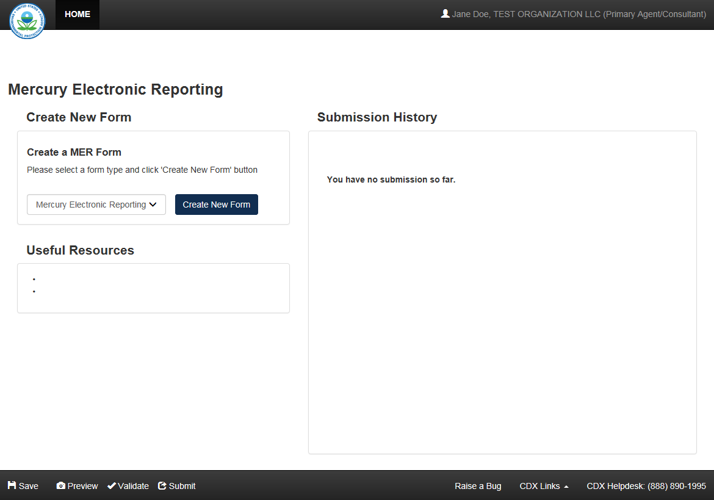Click the EPA logo in the header
This screenshot has height=500, width=714.
coord(27,21)
